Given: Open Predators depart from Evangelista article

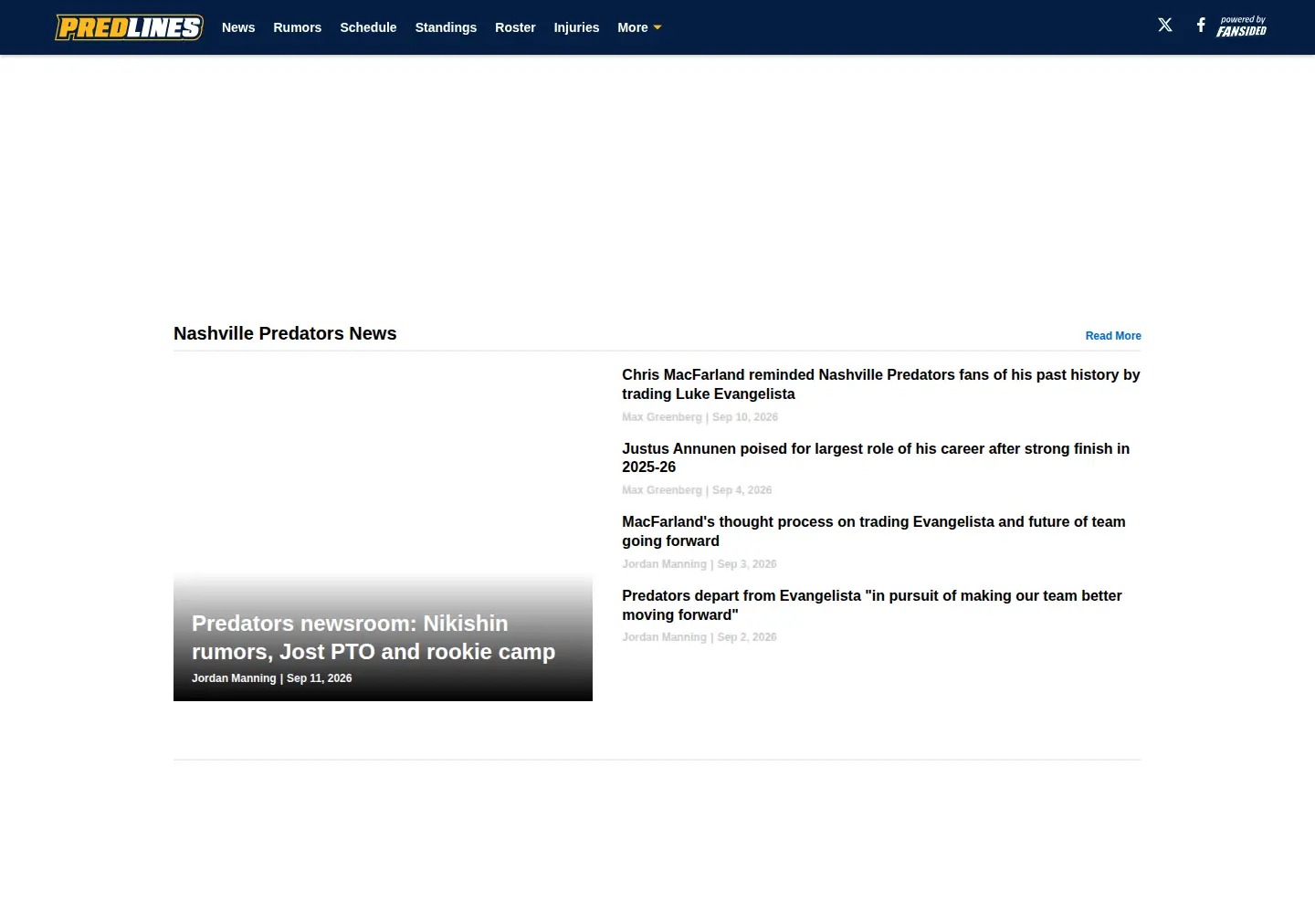Looking at the screenshot, I should [x=872, y=605].
